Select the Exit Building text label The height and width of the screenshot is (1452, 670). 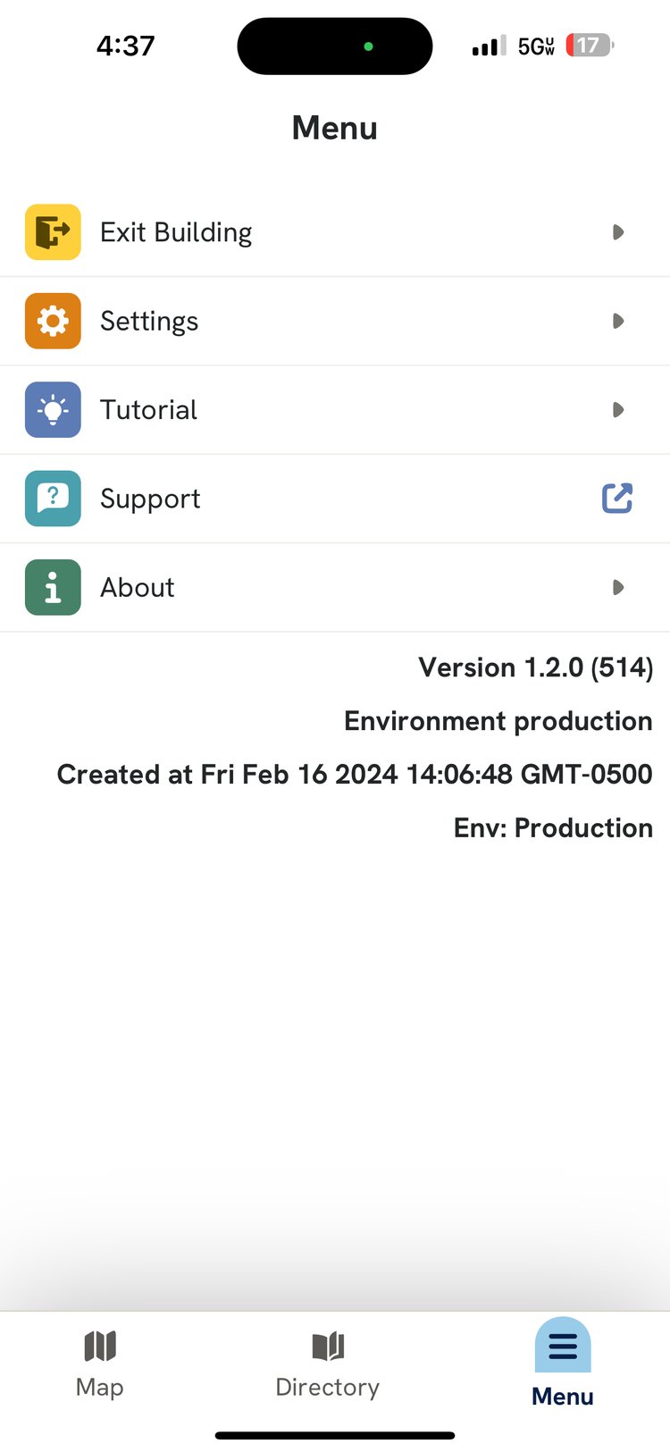(176, 232)
